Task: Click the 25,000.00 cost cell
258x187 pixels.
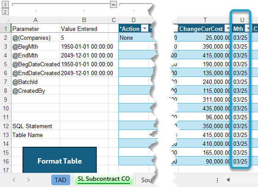Action: pyautogui.click(x=205, y=38)
